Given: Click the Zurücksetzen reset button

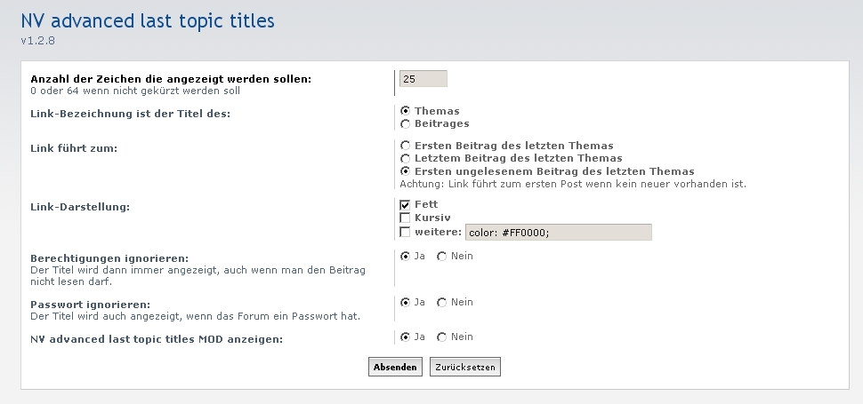Looking at the screenshot, I should click(465, 368).
